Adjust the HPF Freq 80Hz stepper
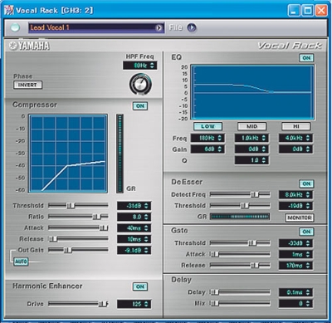332x323 pixels. click(x=152, y=66)
